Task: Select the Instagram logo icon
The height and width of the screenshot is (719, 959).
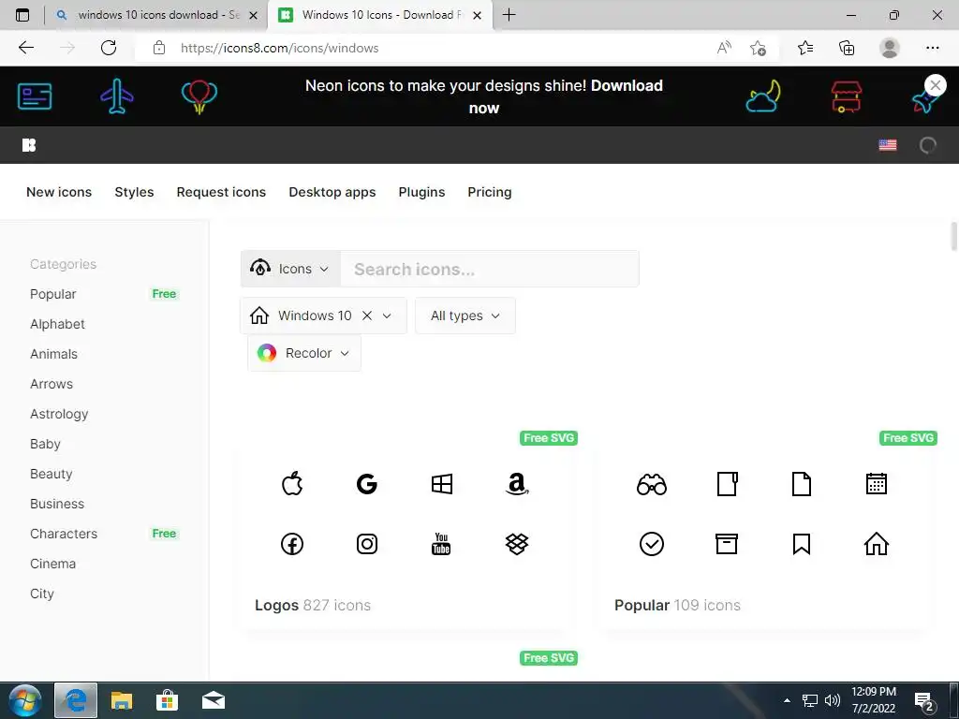Action: point(367,544)
